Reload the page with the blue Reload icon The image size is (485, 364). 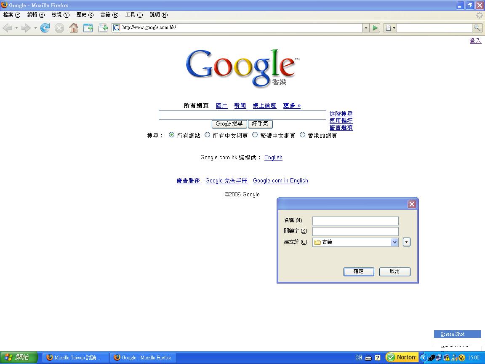tap(45, 28)
